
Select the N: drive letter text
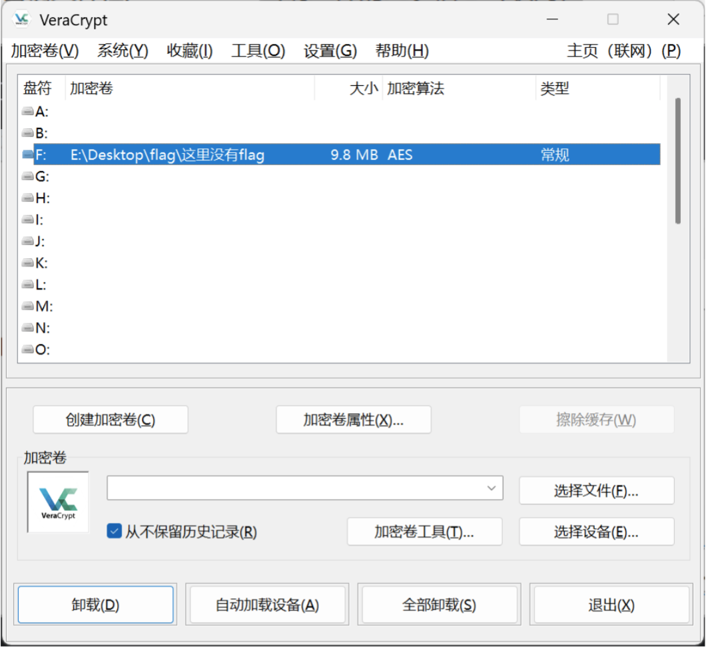pyautogui.click(x=43, y=328)
